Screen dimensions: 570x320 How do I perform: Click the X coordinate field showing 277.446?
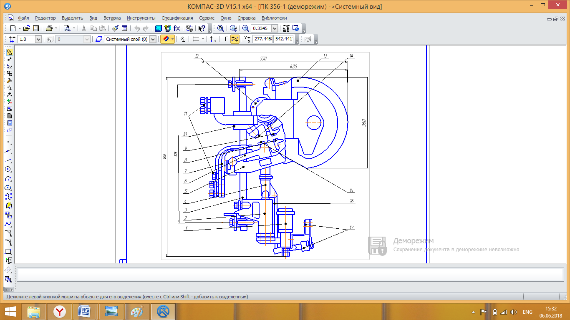pyautogui.click(x=262, y=39)
